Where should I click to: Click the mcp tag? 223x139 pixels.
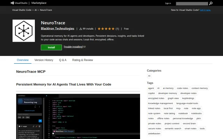coord(178,108)
